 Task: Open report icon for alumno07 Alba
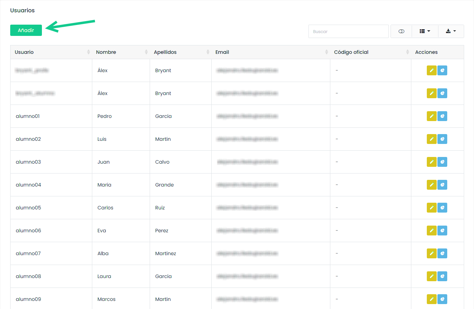coord(442,253)
